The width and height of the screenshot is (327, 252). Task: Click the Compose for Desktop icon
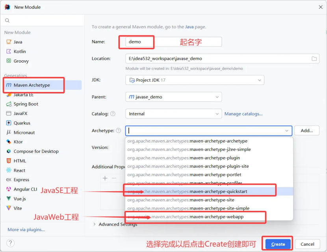tap(9, 151)
